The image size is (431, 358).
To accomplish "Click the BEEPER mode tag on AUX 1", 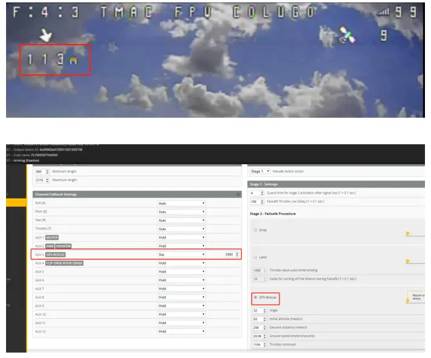I will (52, 237).
